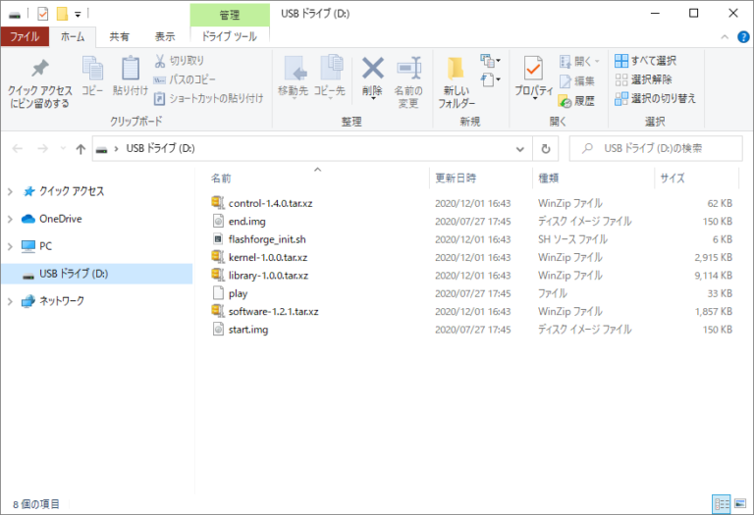
Task: Click すべて選択 (Select all)
Action: pos(646,61)
